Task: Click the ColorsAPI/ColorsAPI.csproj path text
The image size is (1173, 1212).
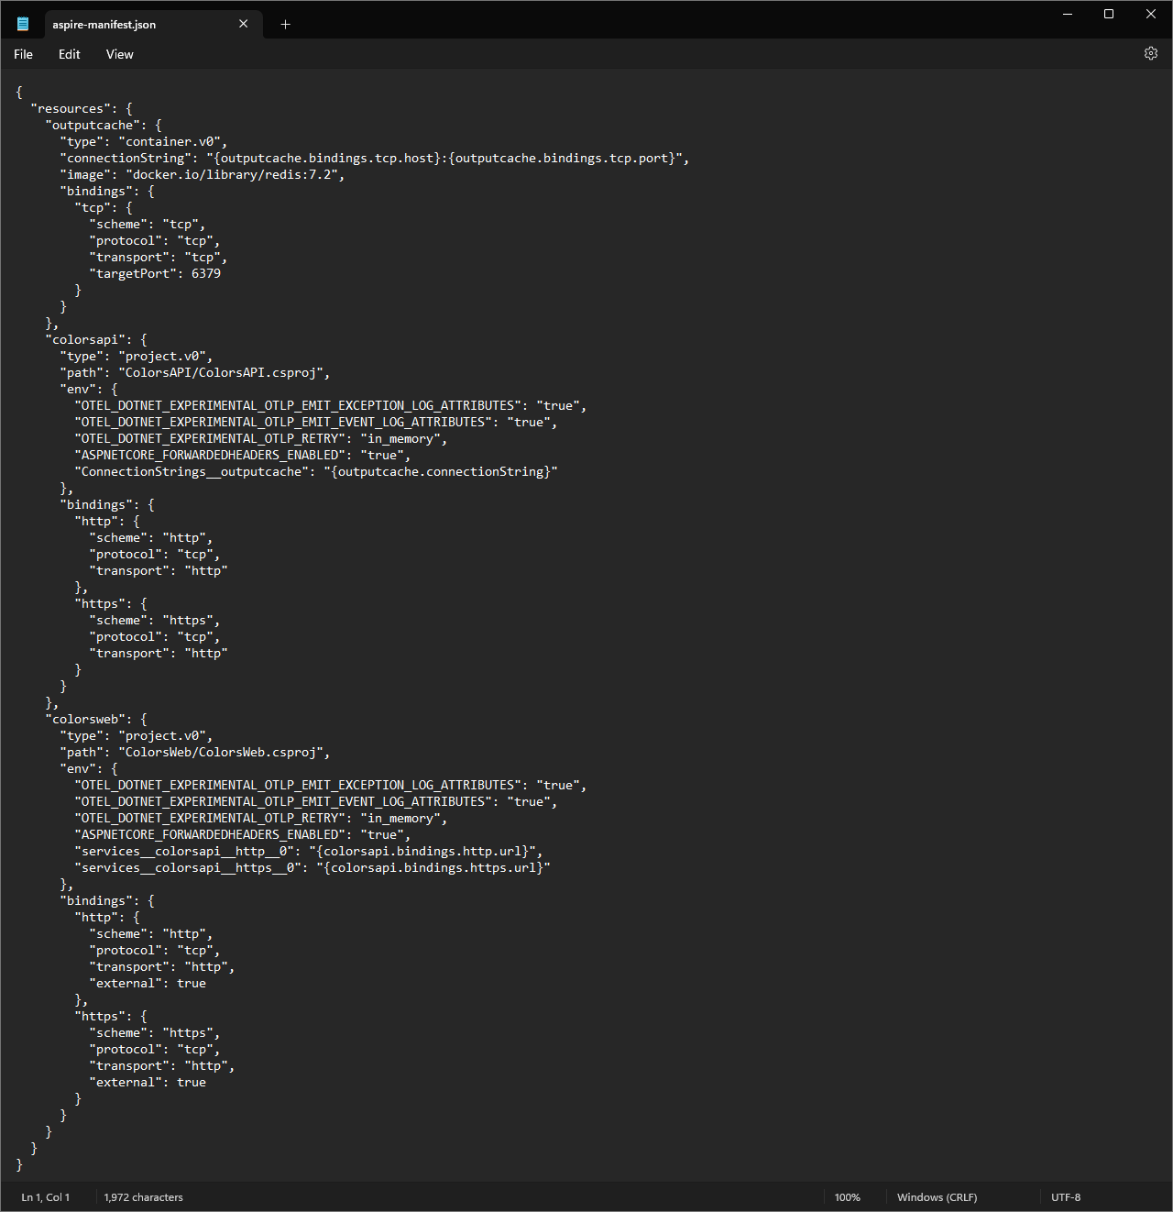Action: [223, 372]
